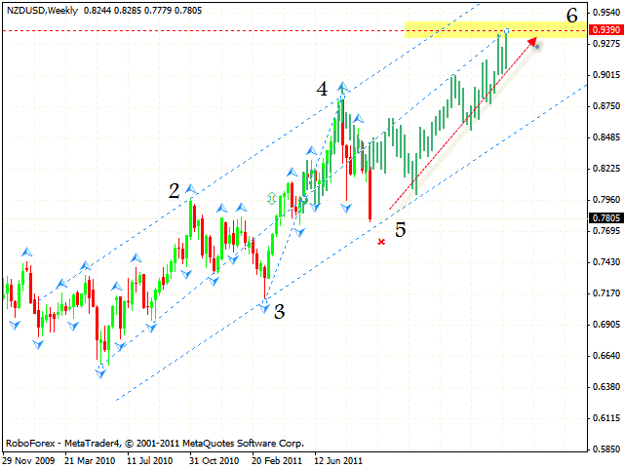624x468 pixels.
Task: Click the red 0.9390 price level tag
Action: tap(604, 31)
